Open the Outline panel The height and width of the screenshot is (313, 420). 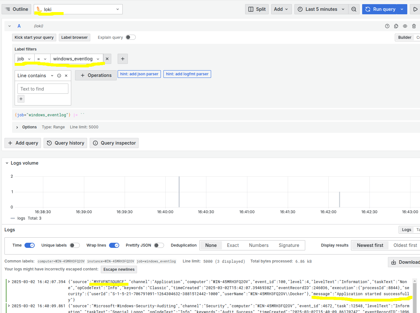(x=17, y=9)
